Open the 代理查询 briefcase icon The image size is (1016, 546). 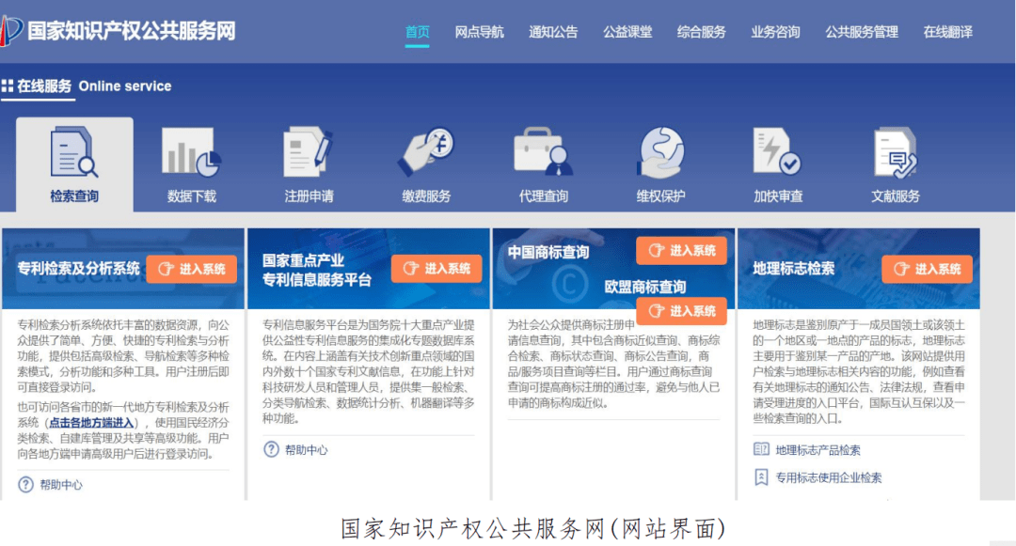pyautogui.click(x=543, y=152)
